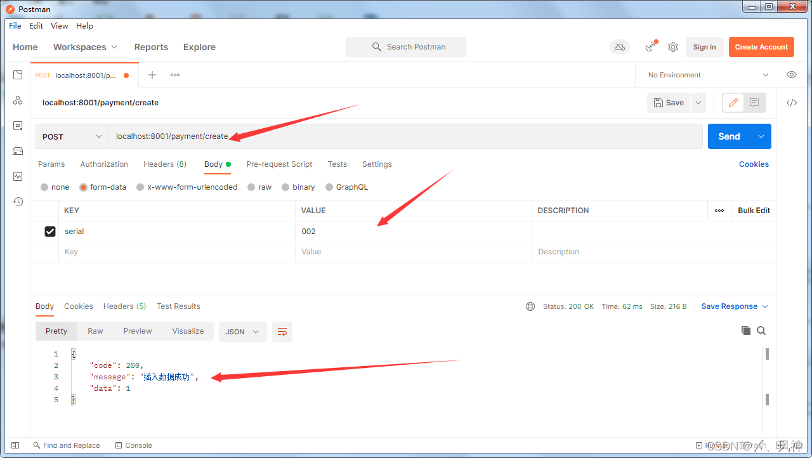This screenshot has height=458, width=812.
Task: Open the Environments sidebar icon
Action: click(x=18, y=126)
